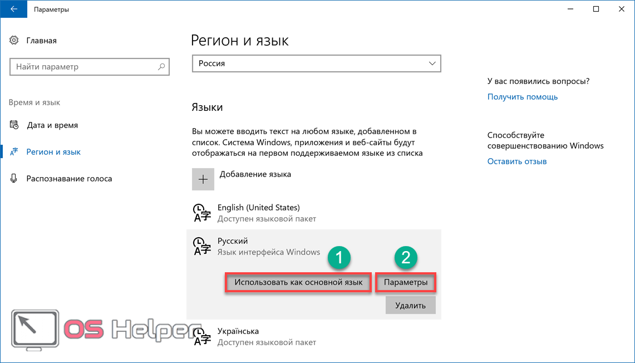This screenshot has width=635, height=363.
Task: Click the Параметры language options button
Action: [406, 282]
